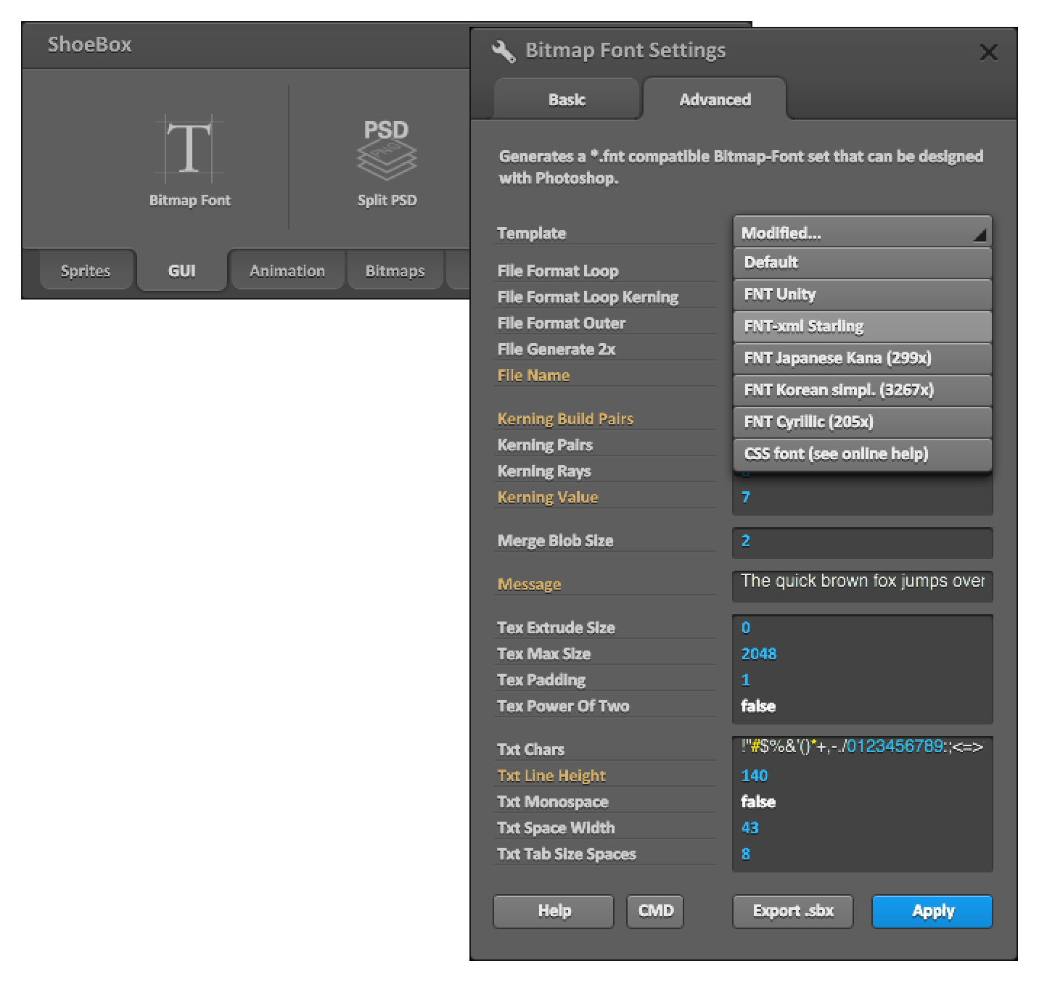The image size is (1039, 995).
Task: Edit the Merge Blob Size value 2
Action: tap(862, 542)
